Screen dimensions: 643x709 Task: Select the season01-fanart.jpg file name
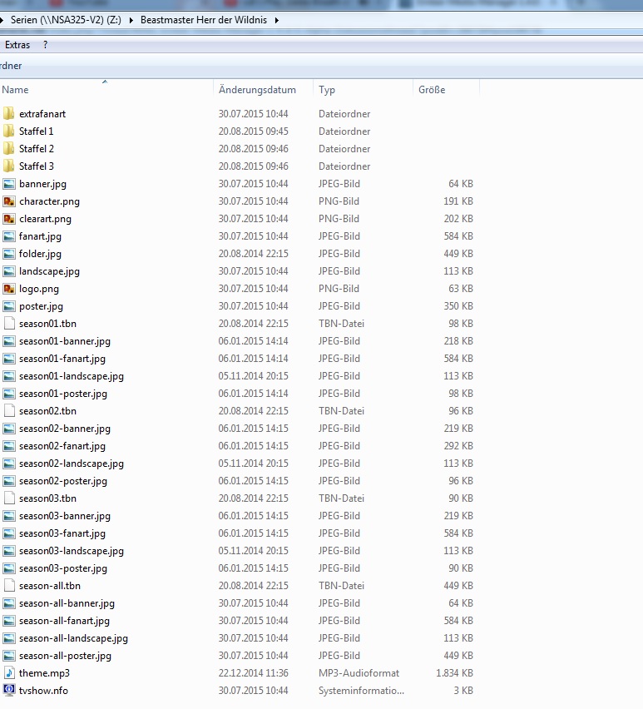tap(62, 359)
